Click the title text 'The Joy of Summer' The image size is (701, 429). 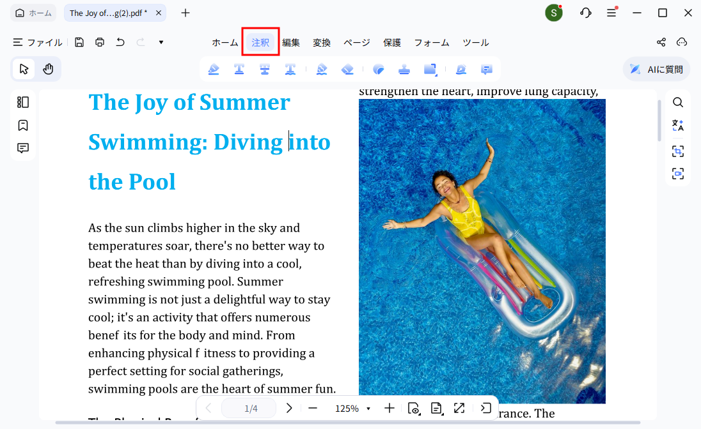pos(189,103)
